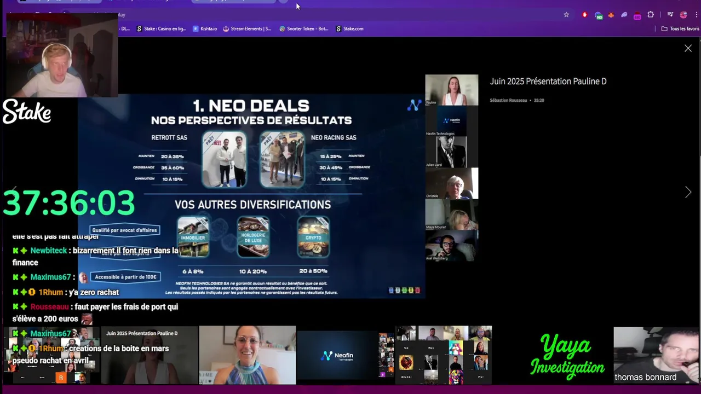This screenshot has height=394, width=701.
Task: Close the video viewer with the X
Action: (688, 49)
